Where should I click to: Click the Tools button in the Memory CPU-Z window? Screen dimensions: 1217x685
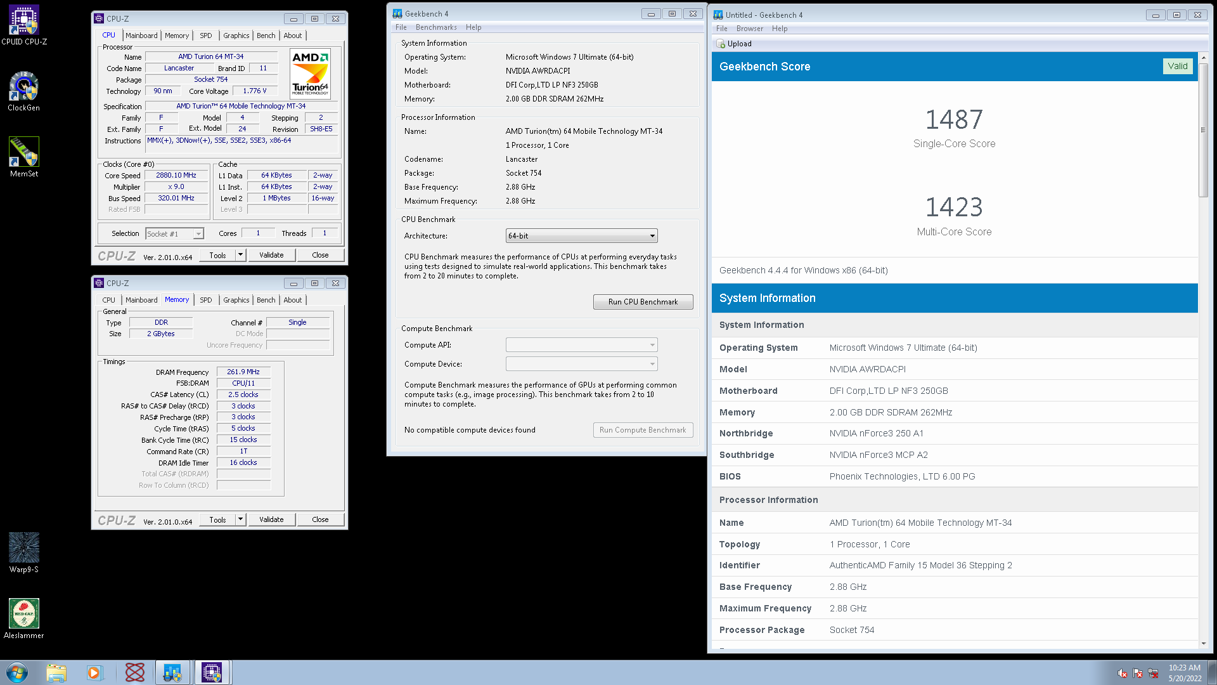(217, 519)
